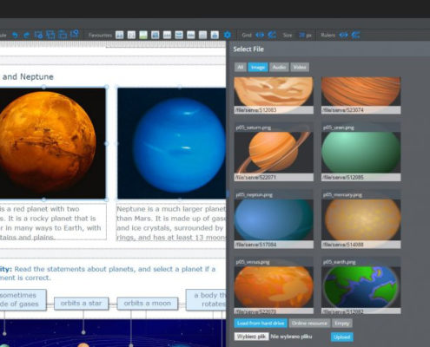Switch to the Audio filter tab
430x347 pixels.
point(279,68)
